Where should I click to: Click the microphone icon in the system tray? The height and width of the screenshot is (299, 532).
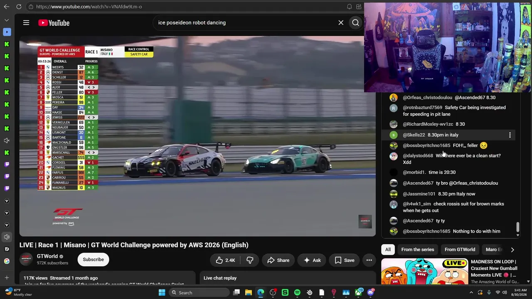(489, 293)
